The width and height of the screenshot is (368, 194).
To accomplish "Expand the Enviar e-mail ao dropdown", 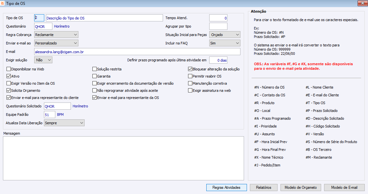I will 56,43.
